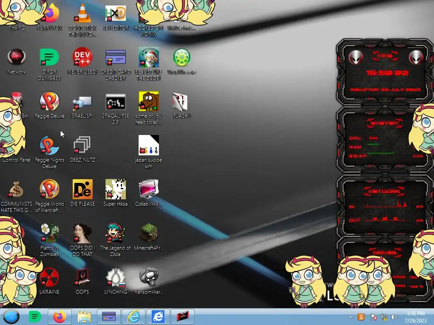
Task: Open the taskbar clock 3:50 PM
Action: [x=415, y=317]
